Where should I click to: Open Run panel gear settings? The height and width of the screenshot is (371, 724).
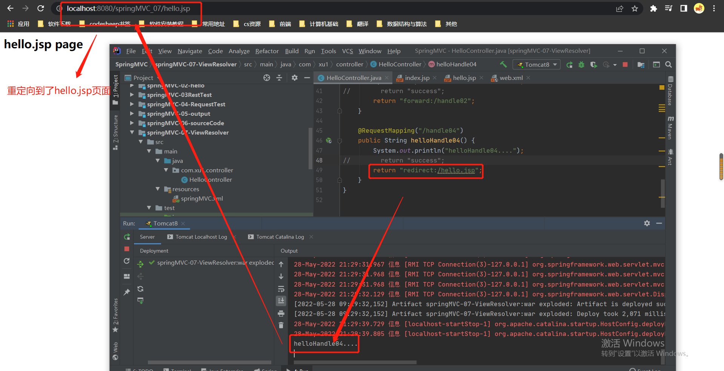point(647,223)
